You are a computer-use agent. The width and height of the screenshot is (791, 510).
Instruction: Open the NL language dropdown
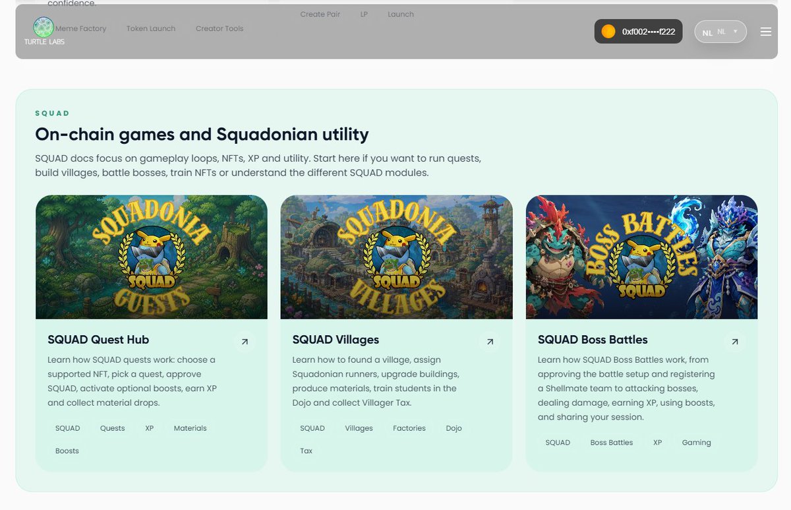[720, 32]
